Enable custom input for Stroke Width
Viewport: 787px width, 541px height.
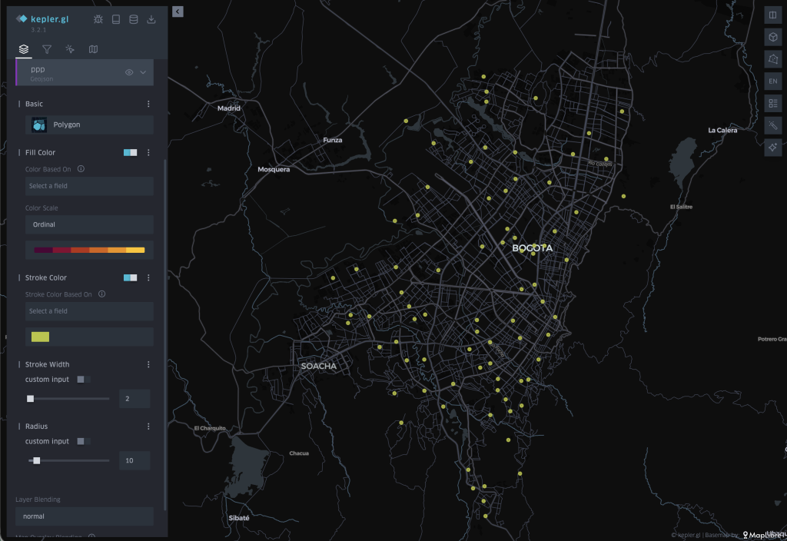tap(84, 380)
